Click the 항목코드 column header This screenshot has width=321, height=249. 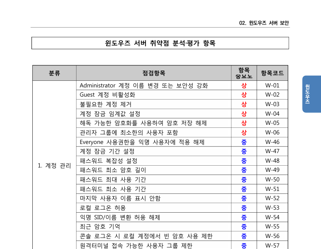(272, 73)
